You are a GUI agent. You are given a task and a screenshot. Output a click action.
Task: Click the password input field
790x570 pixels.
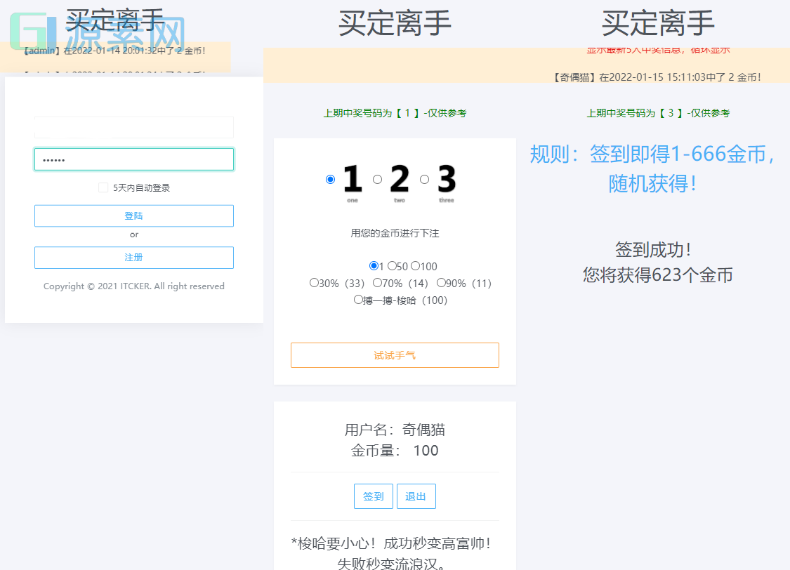click(133, 159)
